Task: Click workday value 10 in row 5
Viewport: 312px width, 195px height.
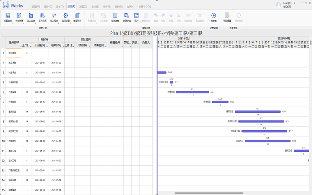Action: click(x=27, y=92)
